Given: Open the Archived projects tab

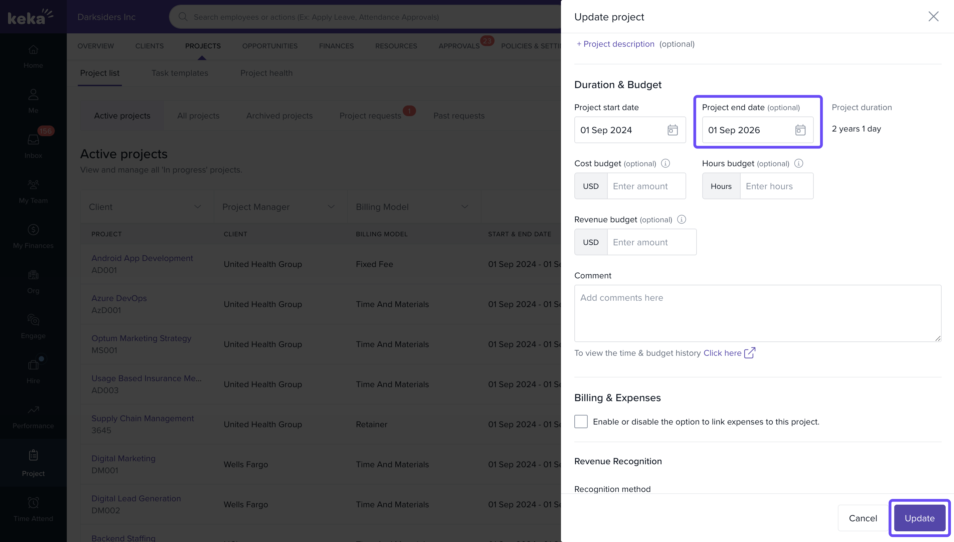Looking at the screenshot, I should [x=279, y=116].
